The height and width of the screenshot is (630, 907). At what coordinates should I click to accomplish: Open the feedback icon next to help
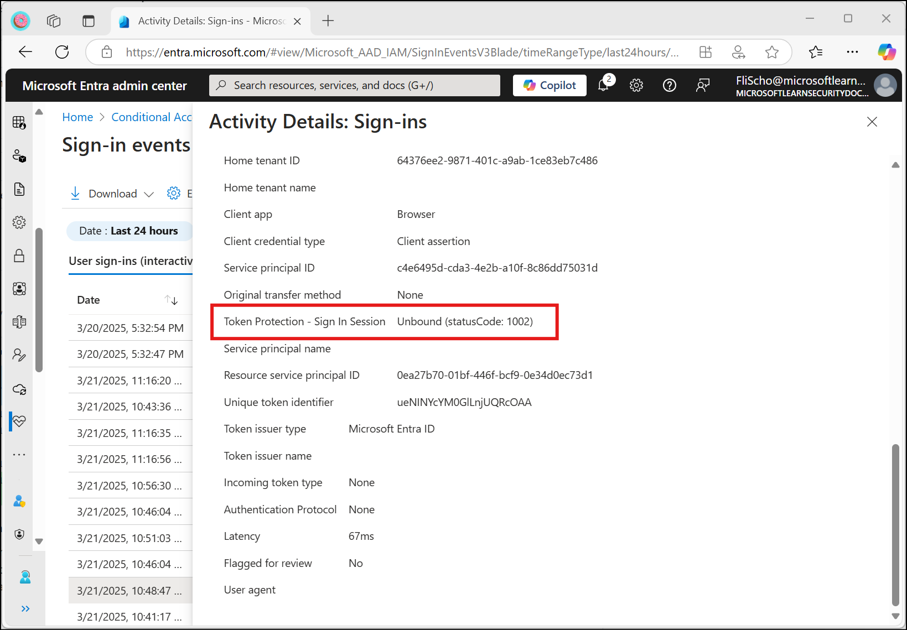pyautogui.click(x=703, y=85)
